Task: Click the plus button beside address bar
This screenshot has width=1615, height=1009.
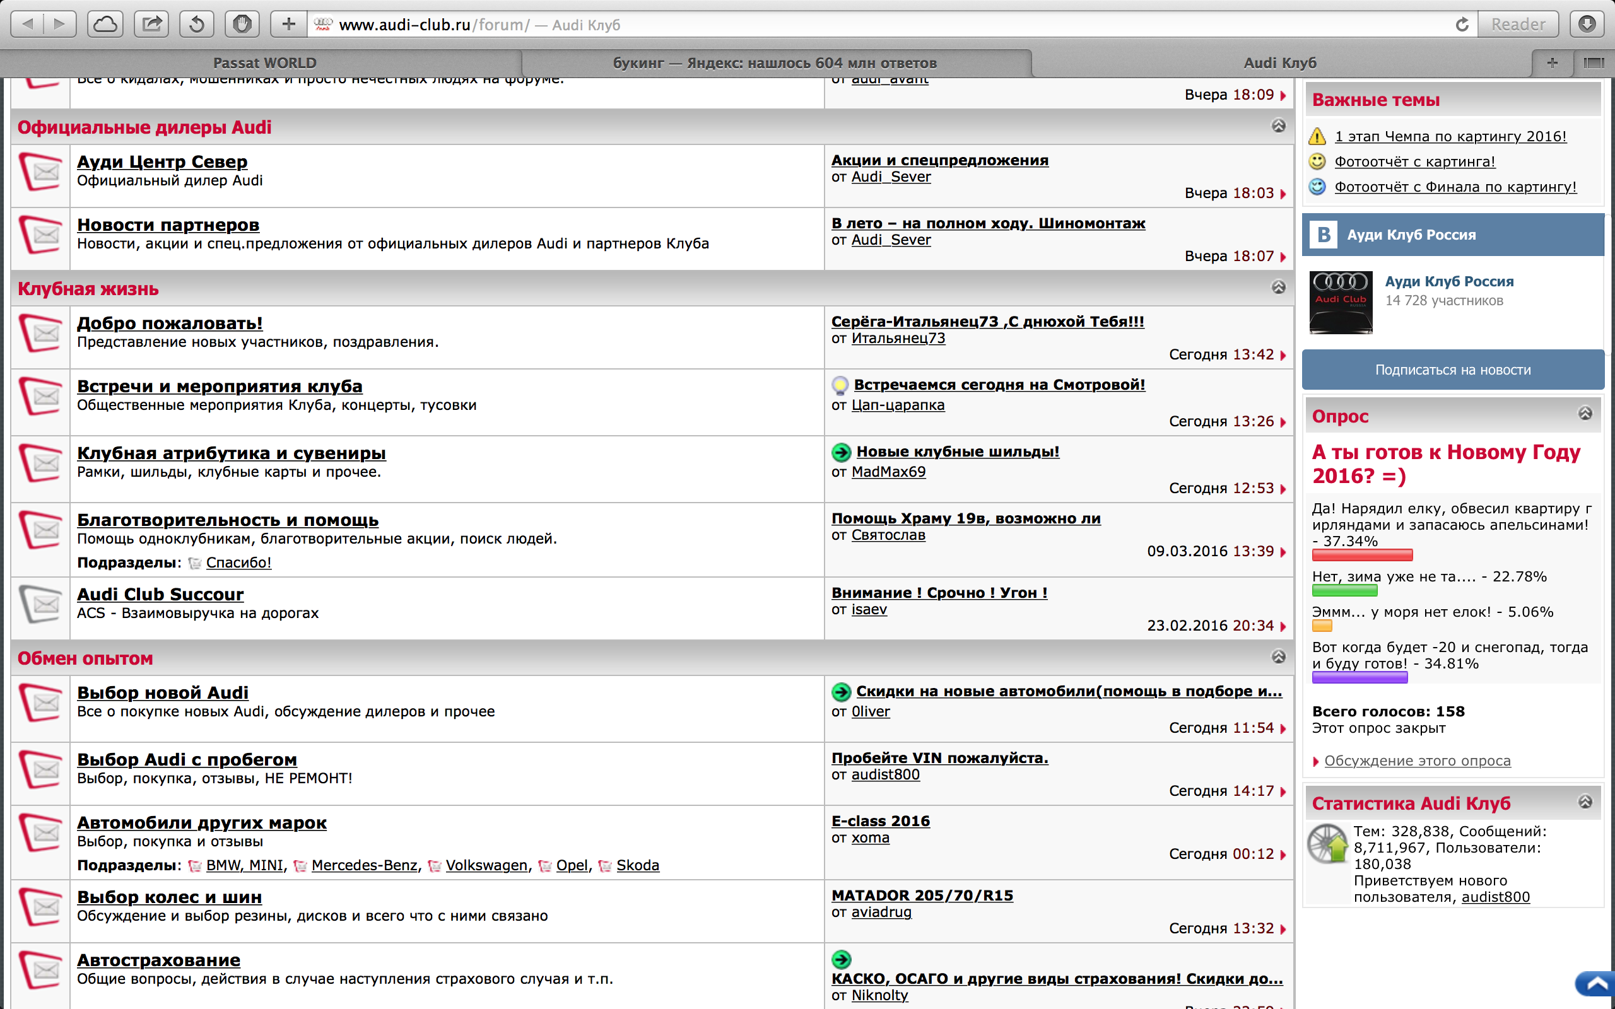Action: click(288, 25)
